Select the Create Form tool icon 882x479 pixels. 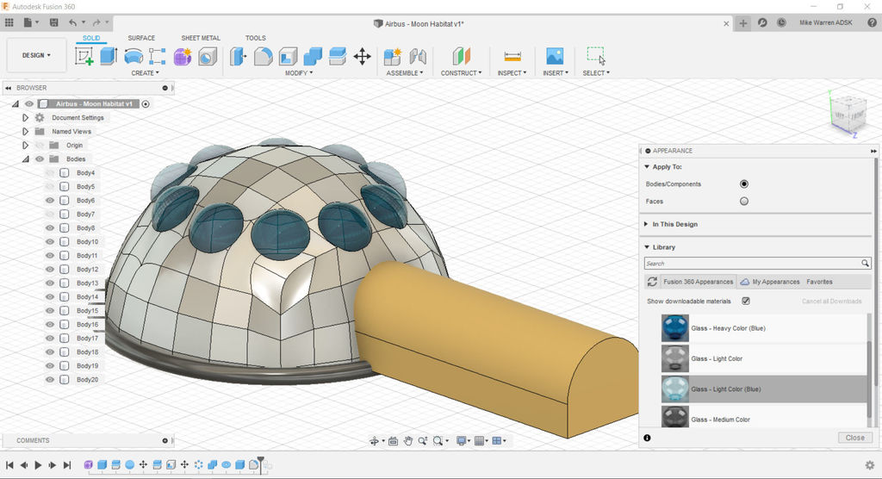pyautogui.click(x=183, y=57)
